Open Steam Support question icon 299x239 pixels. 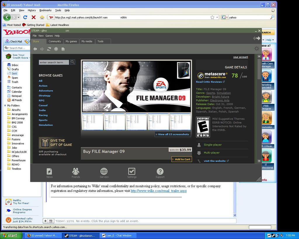(x=160, y=171)
